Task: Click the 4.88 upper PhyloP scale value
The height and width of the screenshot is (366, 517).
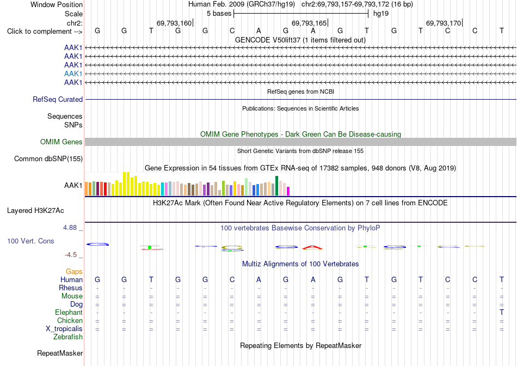Action: coord(70,228)
